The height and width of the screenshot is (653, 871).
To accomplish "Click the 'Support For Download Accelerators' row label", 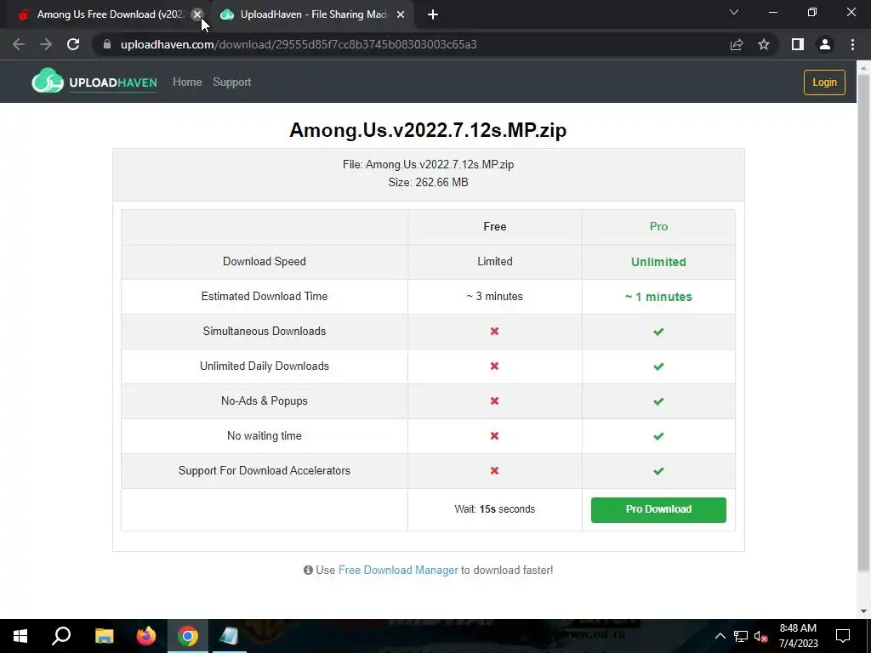I will (x=265, y=471).
